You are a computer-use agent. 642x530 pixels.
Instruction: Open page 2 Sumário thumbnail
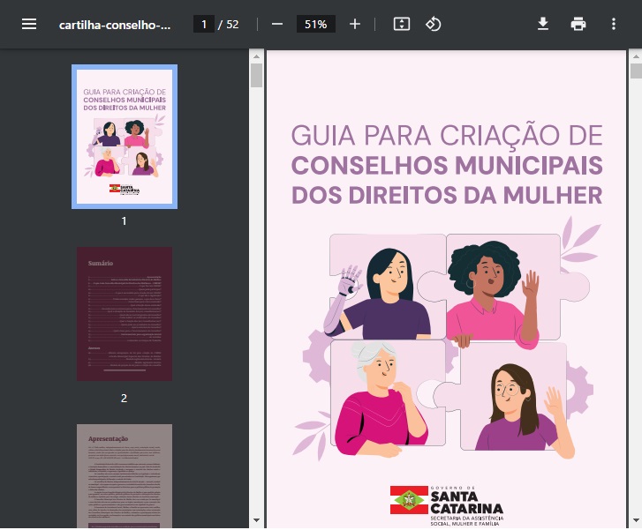pyautogui.click(x=125, y=314)
